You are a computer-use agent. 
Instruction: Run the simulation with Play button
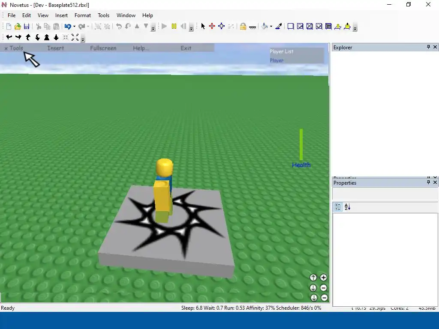coord(164,26)
